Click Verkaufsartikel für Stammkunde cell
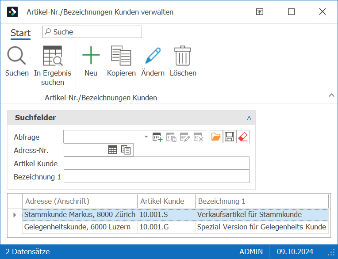 tap(262, 215)
